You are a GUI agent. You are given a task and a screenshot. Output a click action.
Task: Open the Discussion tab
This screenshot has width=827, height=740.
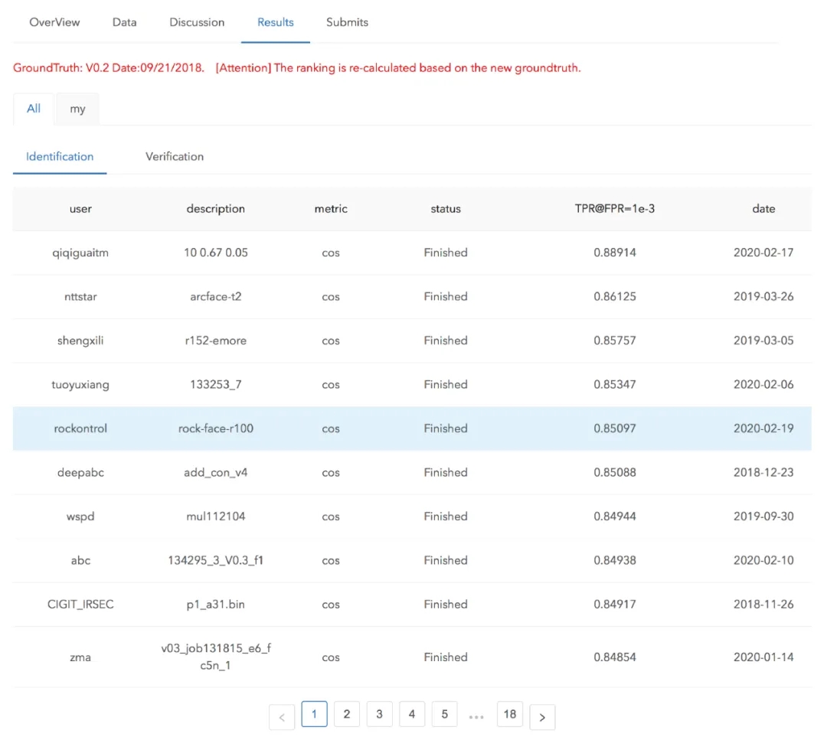[197, 22]
